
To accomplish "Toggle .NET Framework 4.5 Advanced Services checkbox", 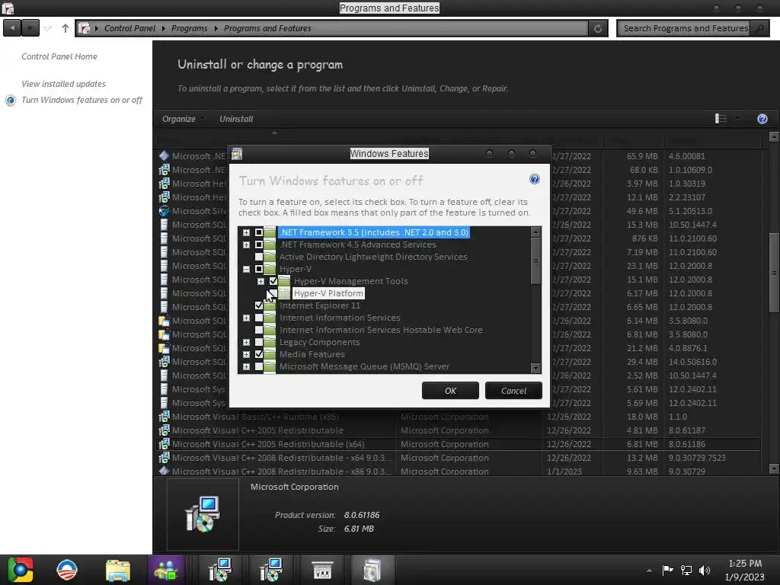I will (x=259, y=245).
